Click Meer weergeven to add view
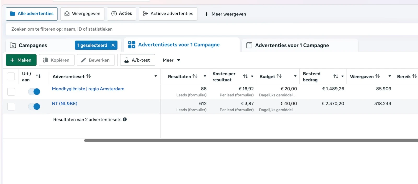The height and width of the screenshot is (184, 418). click(225, 14)
